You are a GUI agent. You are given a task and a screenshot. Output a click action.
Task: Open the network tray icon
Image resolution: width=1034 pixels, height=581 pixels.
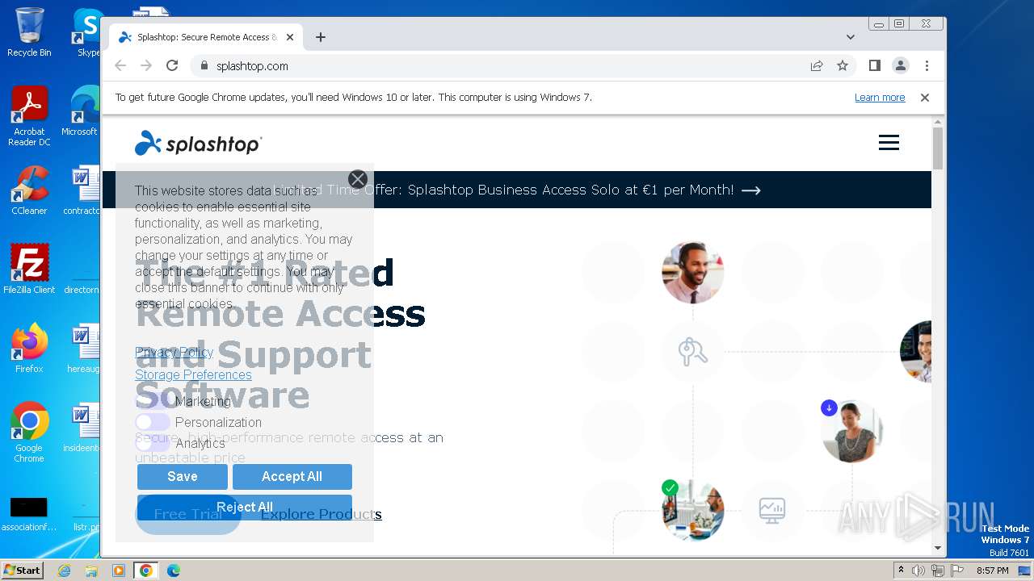[938, 571]
